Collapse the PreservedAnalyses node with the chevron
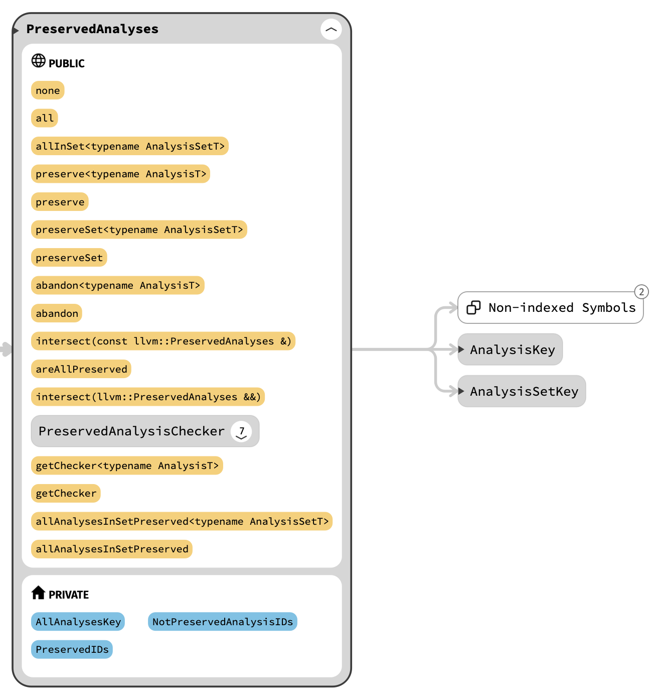This screenshot has width=659, height=699. [331, 30]
